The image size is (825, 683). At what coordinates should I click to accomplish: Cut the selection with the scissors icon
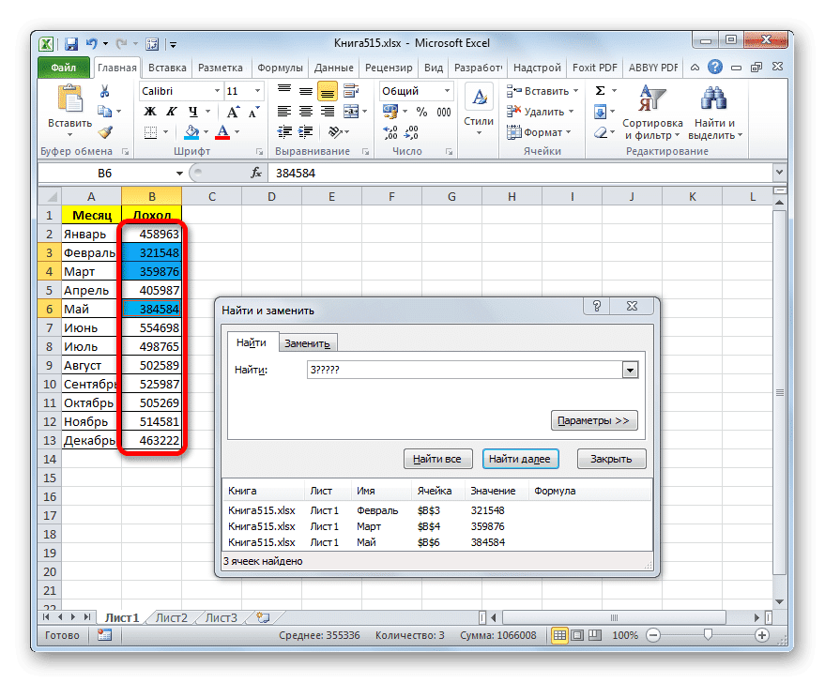click(105, 92)
